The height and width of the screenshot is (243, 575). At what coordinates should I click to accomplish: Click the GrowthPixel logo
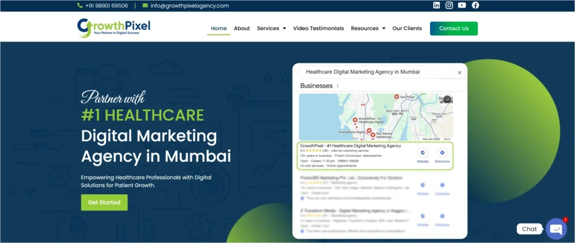pos(113,28)
